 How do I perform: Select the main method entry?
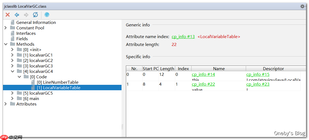click(x=34, y=98)
